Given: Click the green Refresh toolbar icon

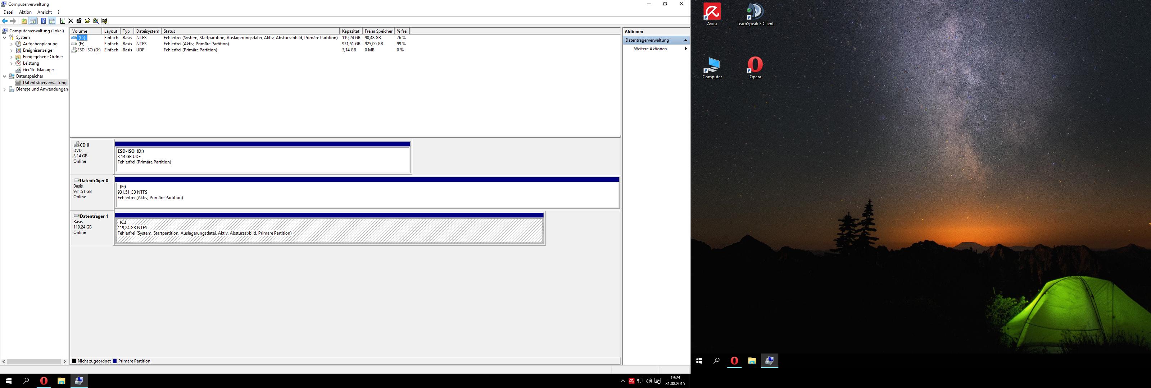Looking at the screenshot, I should coord(63,21).
